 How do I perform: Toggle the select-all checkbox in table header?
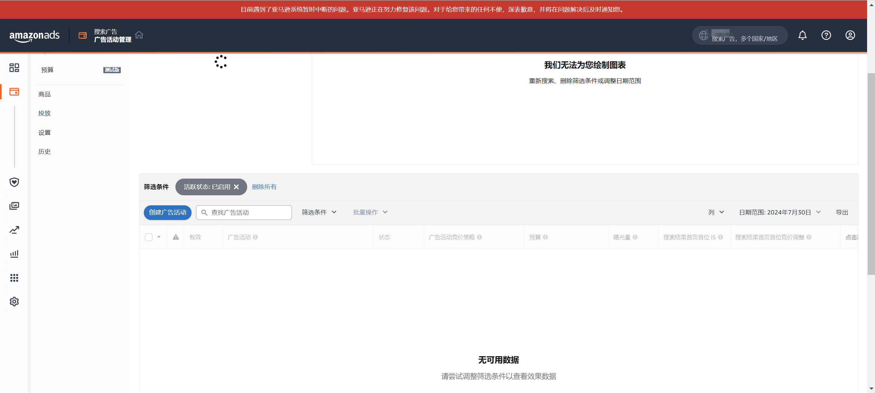click(x=148, y=237)
